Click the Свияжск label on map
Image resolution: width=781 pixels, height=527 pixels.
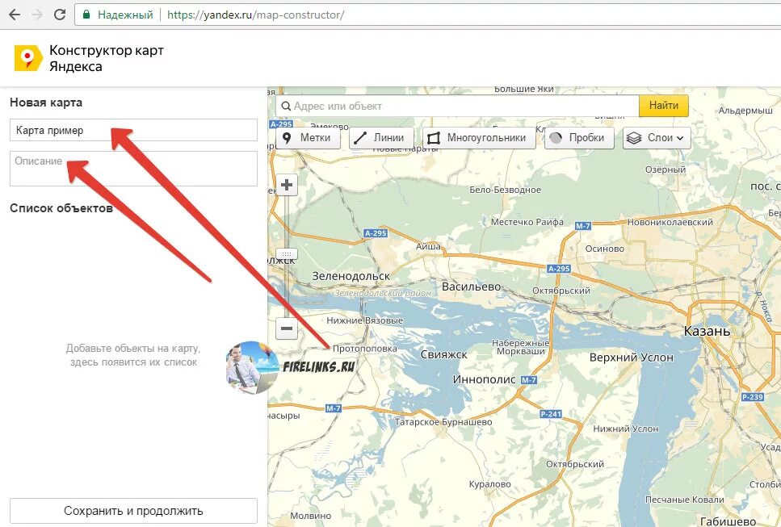point(443,355)
